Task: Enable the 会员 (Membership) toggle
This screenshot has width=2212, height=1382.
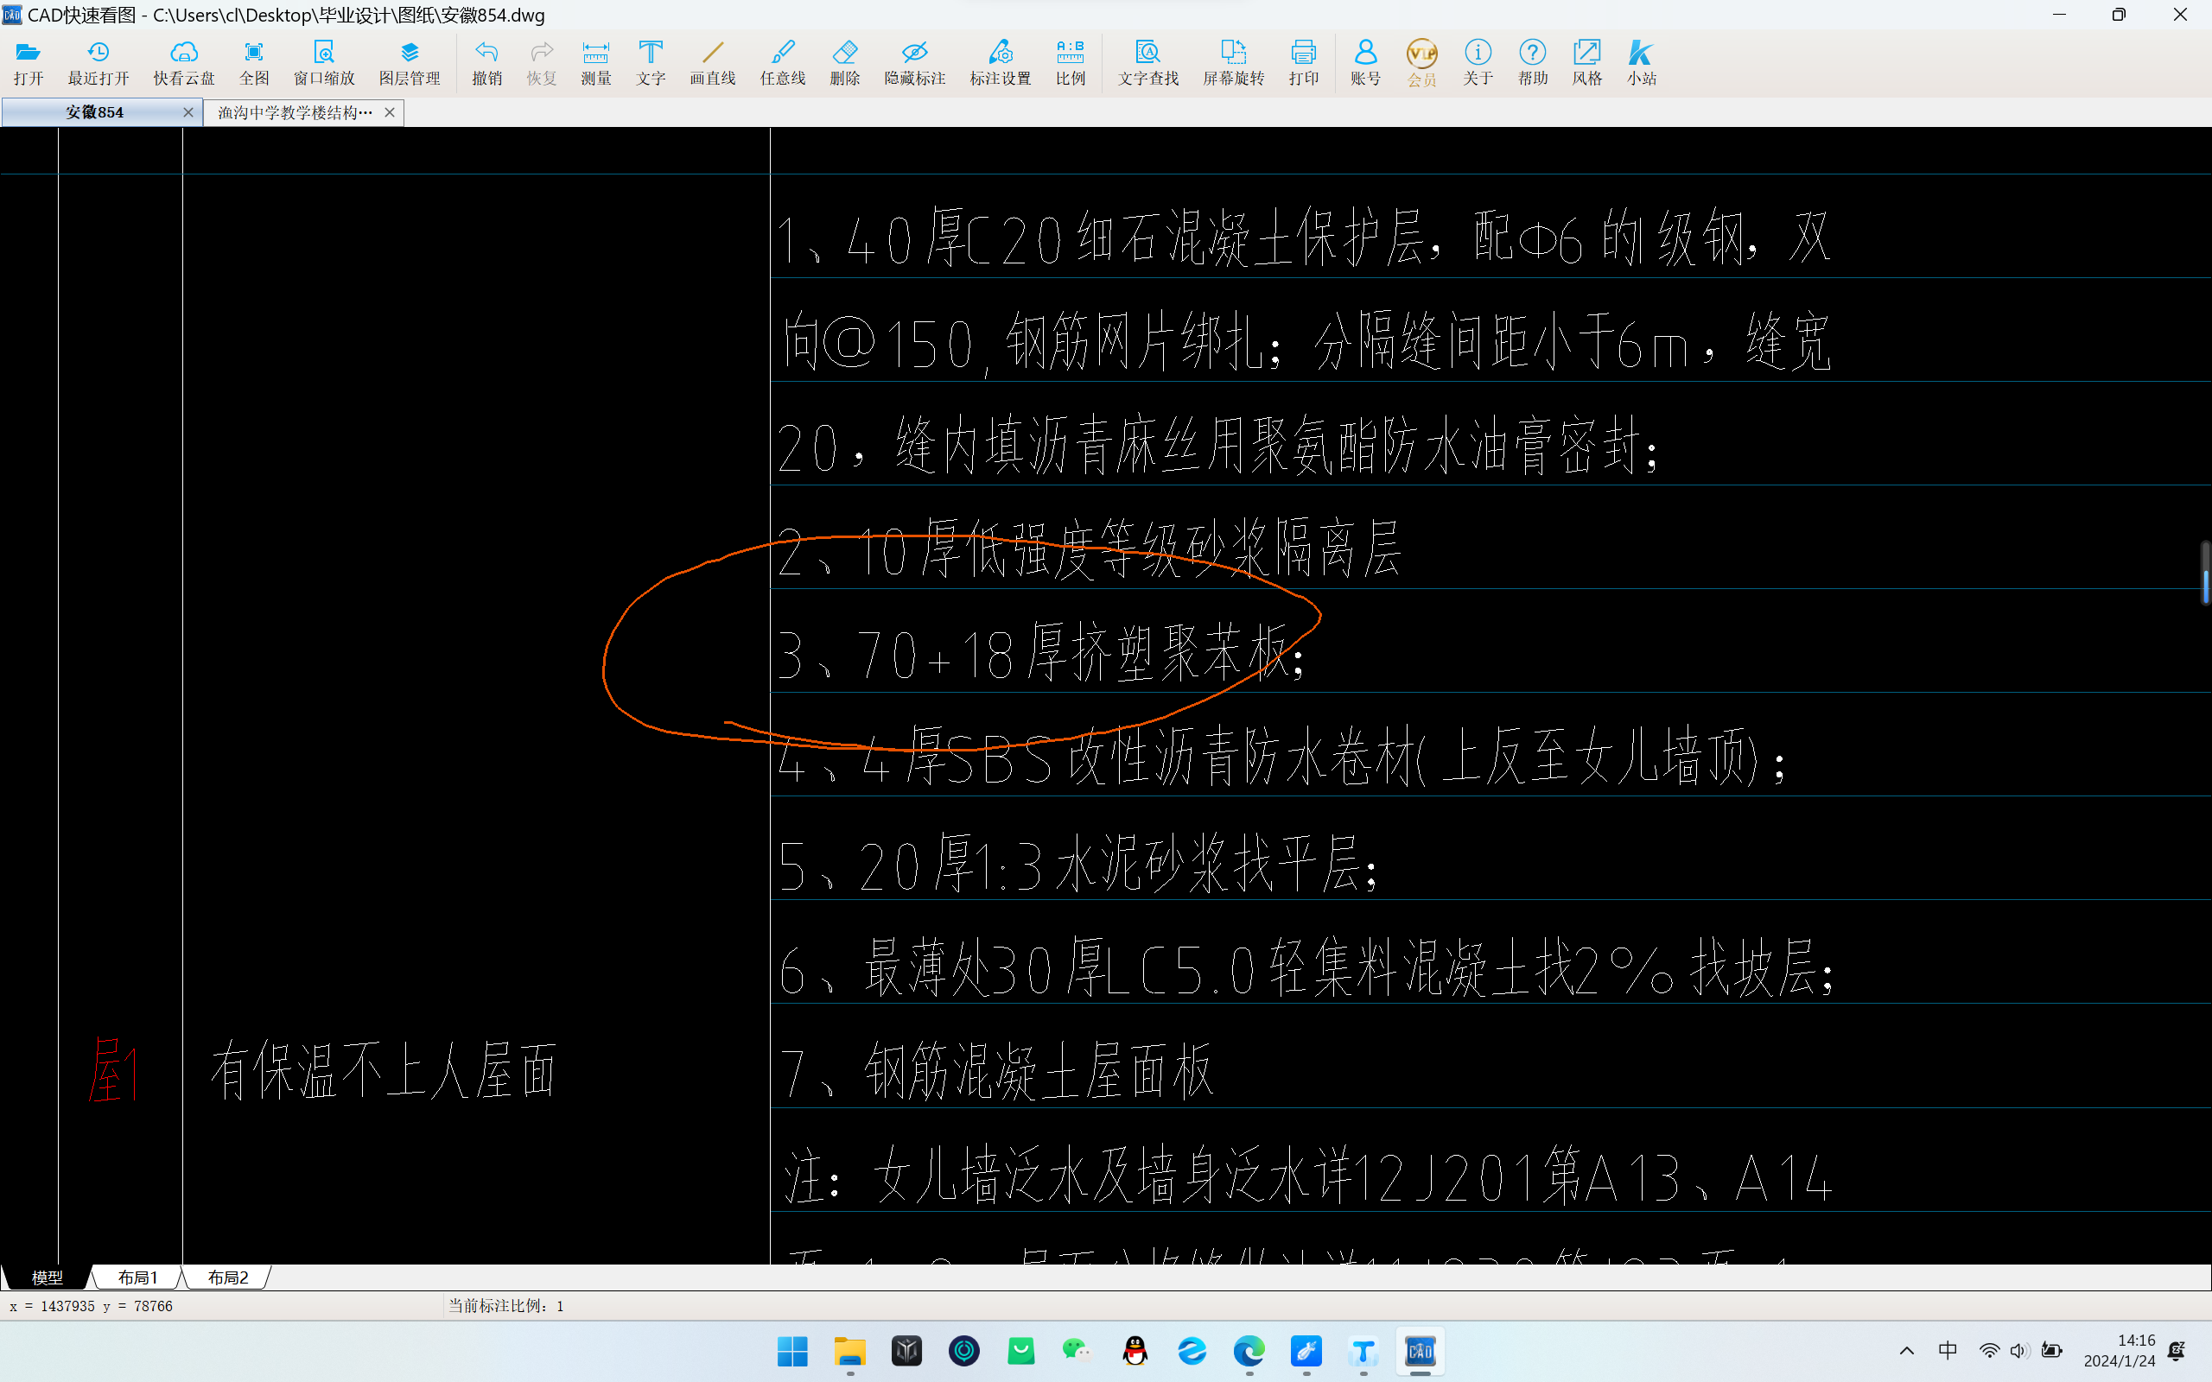Action: tap(1421, 60)
